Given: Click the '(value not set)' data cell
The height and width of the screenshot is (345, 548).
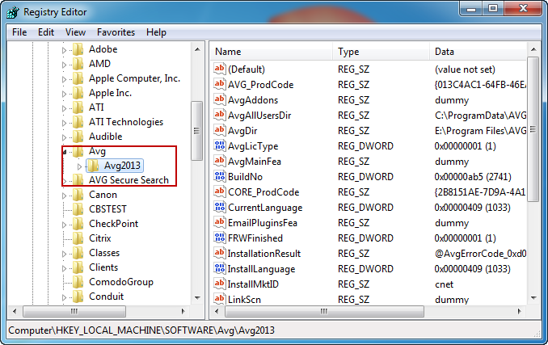Looking at the screenshot, I should click(x=465, y=69).
